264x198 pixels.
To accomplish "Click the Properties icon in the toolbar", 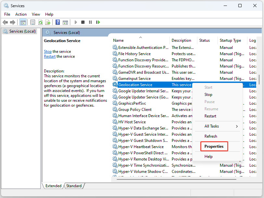I will tap(33, 22).
